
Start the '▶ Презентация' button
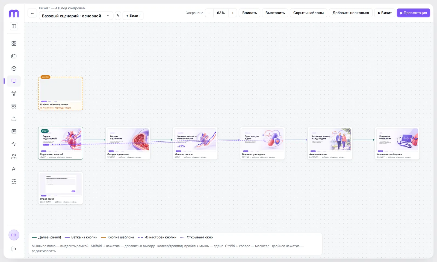click(414, 13)
